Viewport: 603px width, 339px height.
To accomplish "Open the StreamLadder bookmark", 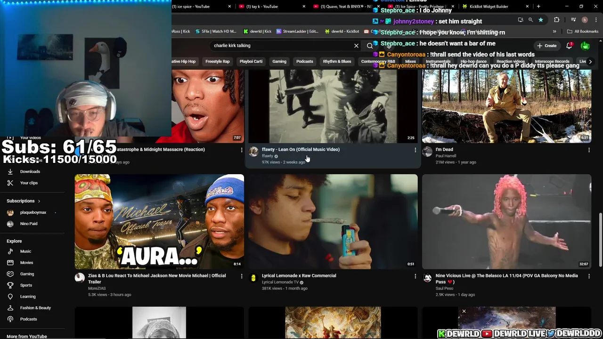I will tap(298, 32).
